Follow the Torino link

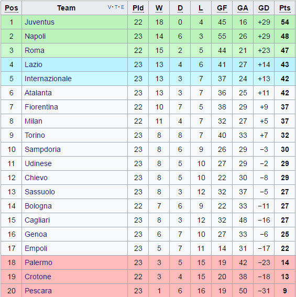tap(35, 135)
